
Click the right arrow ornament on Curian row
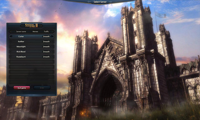click(x=52, y=36)
